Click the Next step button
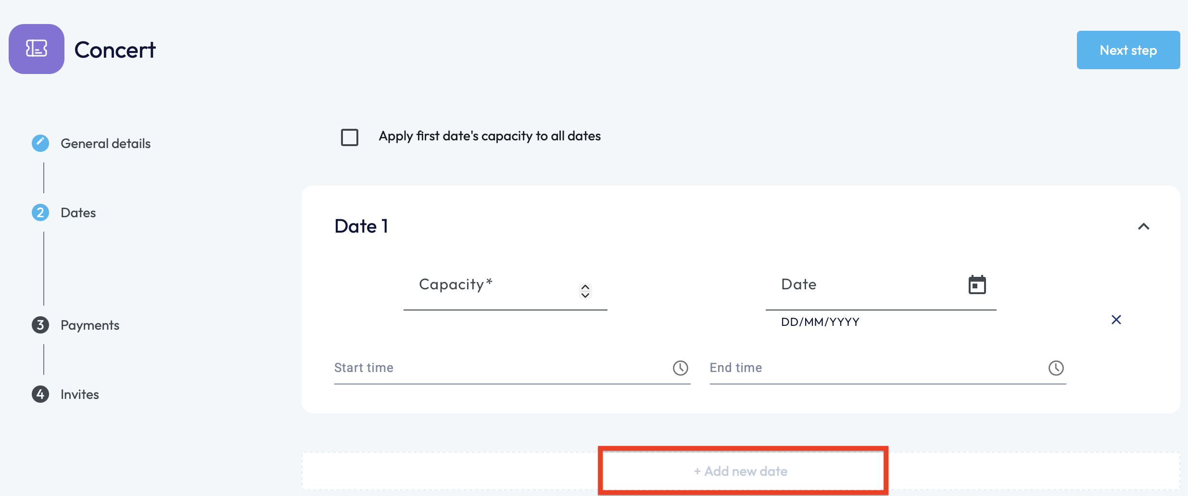1188x496 pixels. tap(1128, 50)
